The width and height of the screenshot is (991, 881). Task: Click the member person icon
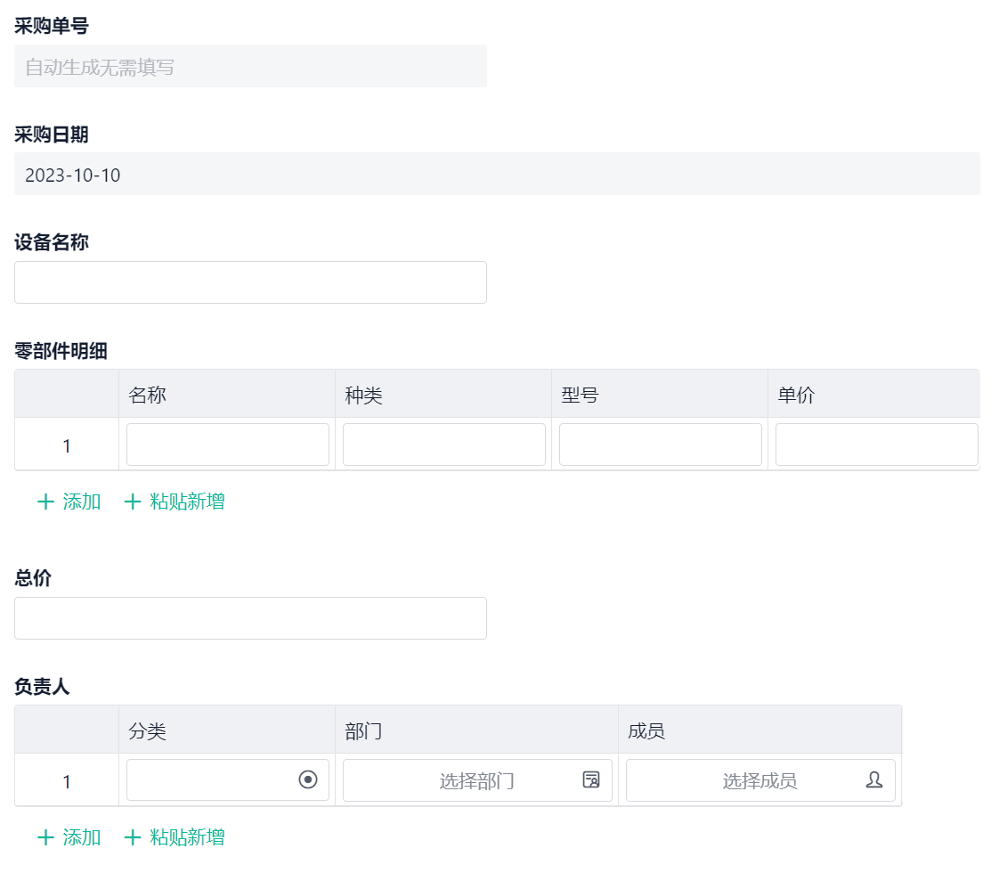[874, 780]
